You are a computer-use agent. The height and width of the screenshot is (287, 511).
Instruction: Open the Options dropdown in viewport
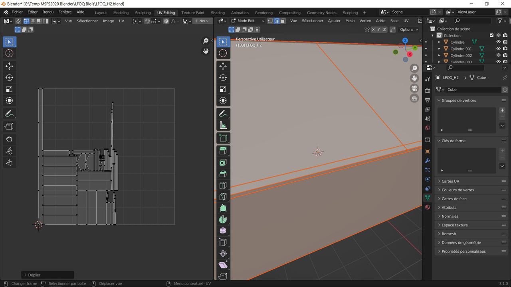coord(409,29)
